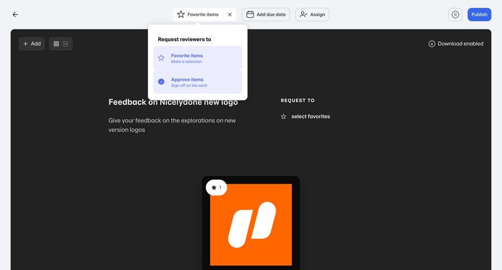Choose Approve items option in popup

point(197,82)
